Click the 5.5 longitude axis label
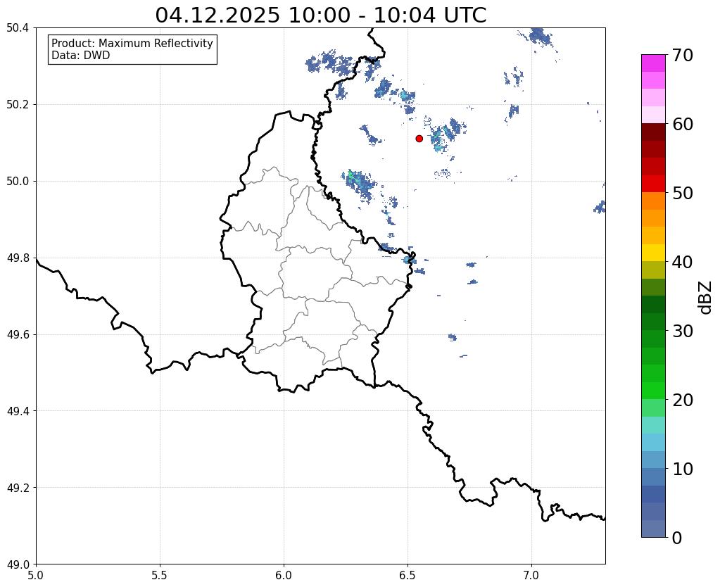This screenshot has width=720, height=587. point(160,576)
